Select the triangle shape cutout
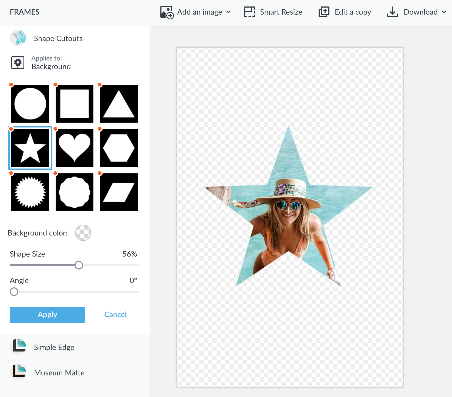The width and height of the screenshot is (452, 397). [119, 104]
